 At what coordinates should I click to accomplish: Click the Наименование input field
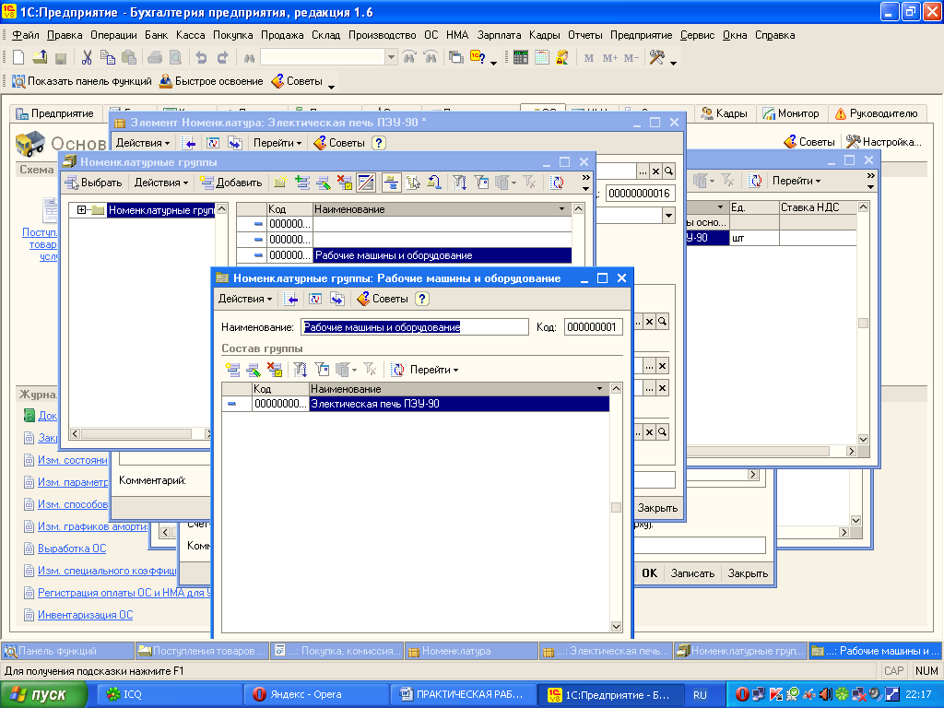pyautogui.click(x=414, y=327)
